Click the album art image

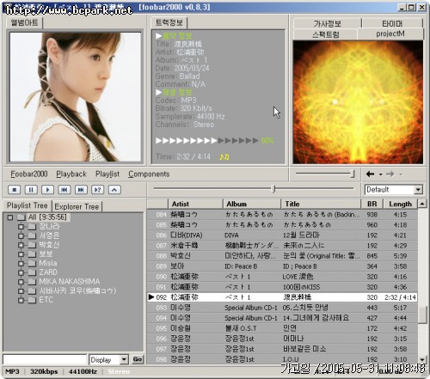[x=76, y=97]
